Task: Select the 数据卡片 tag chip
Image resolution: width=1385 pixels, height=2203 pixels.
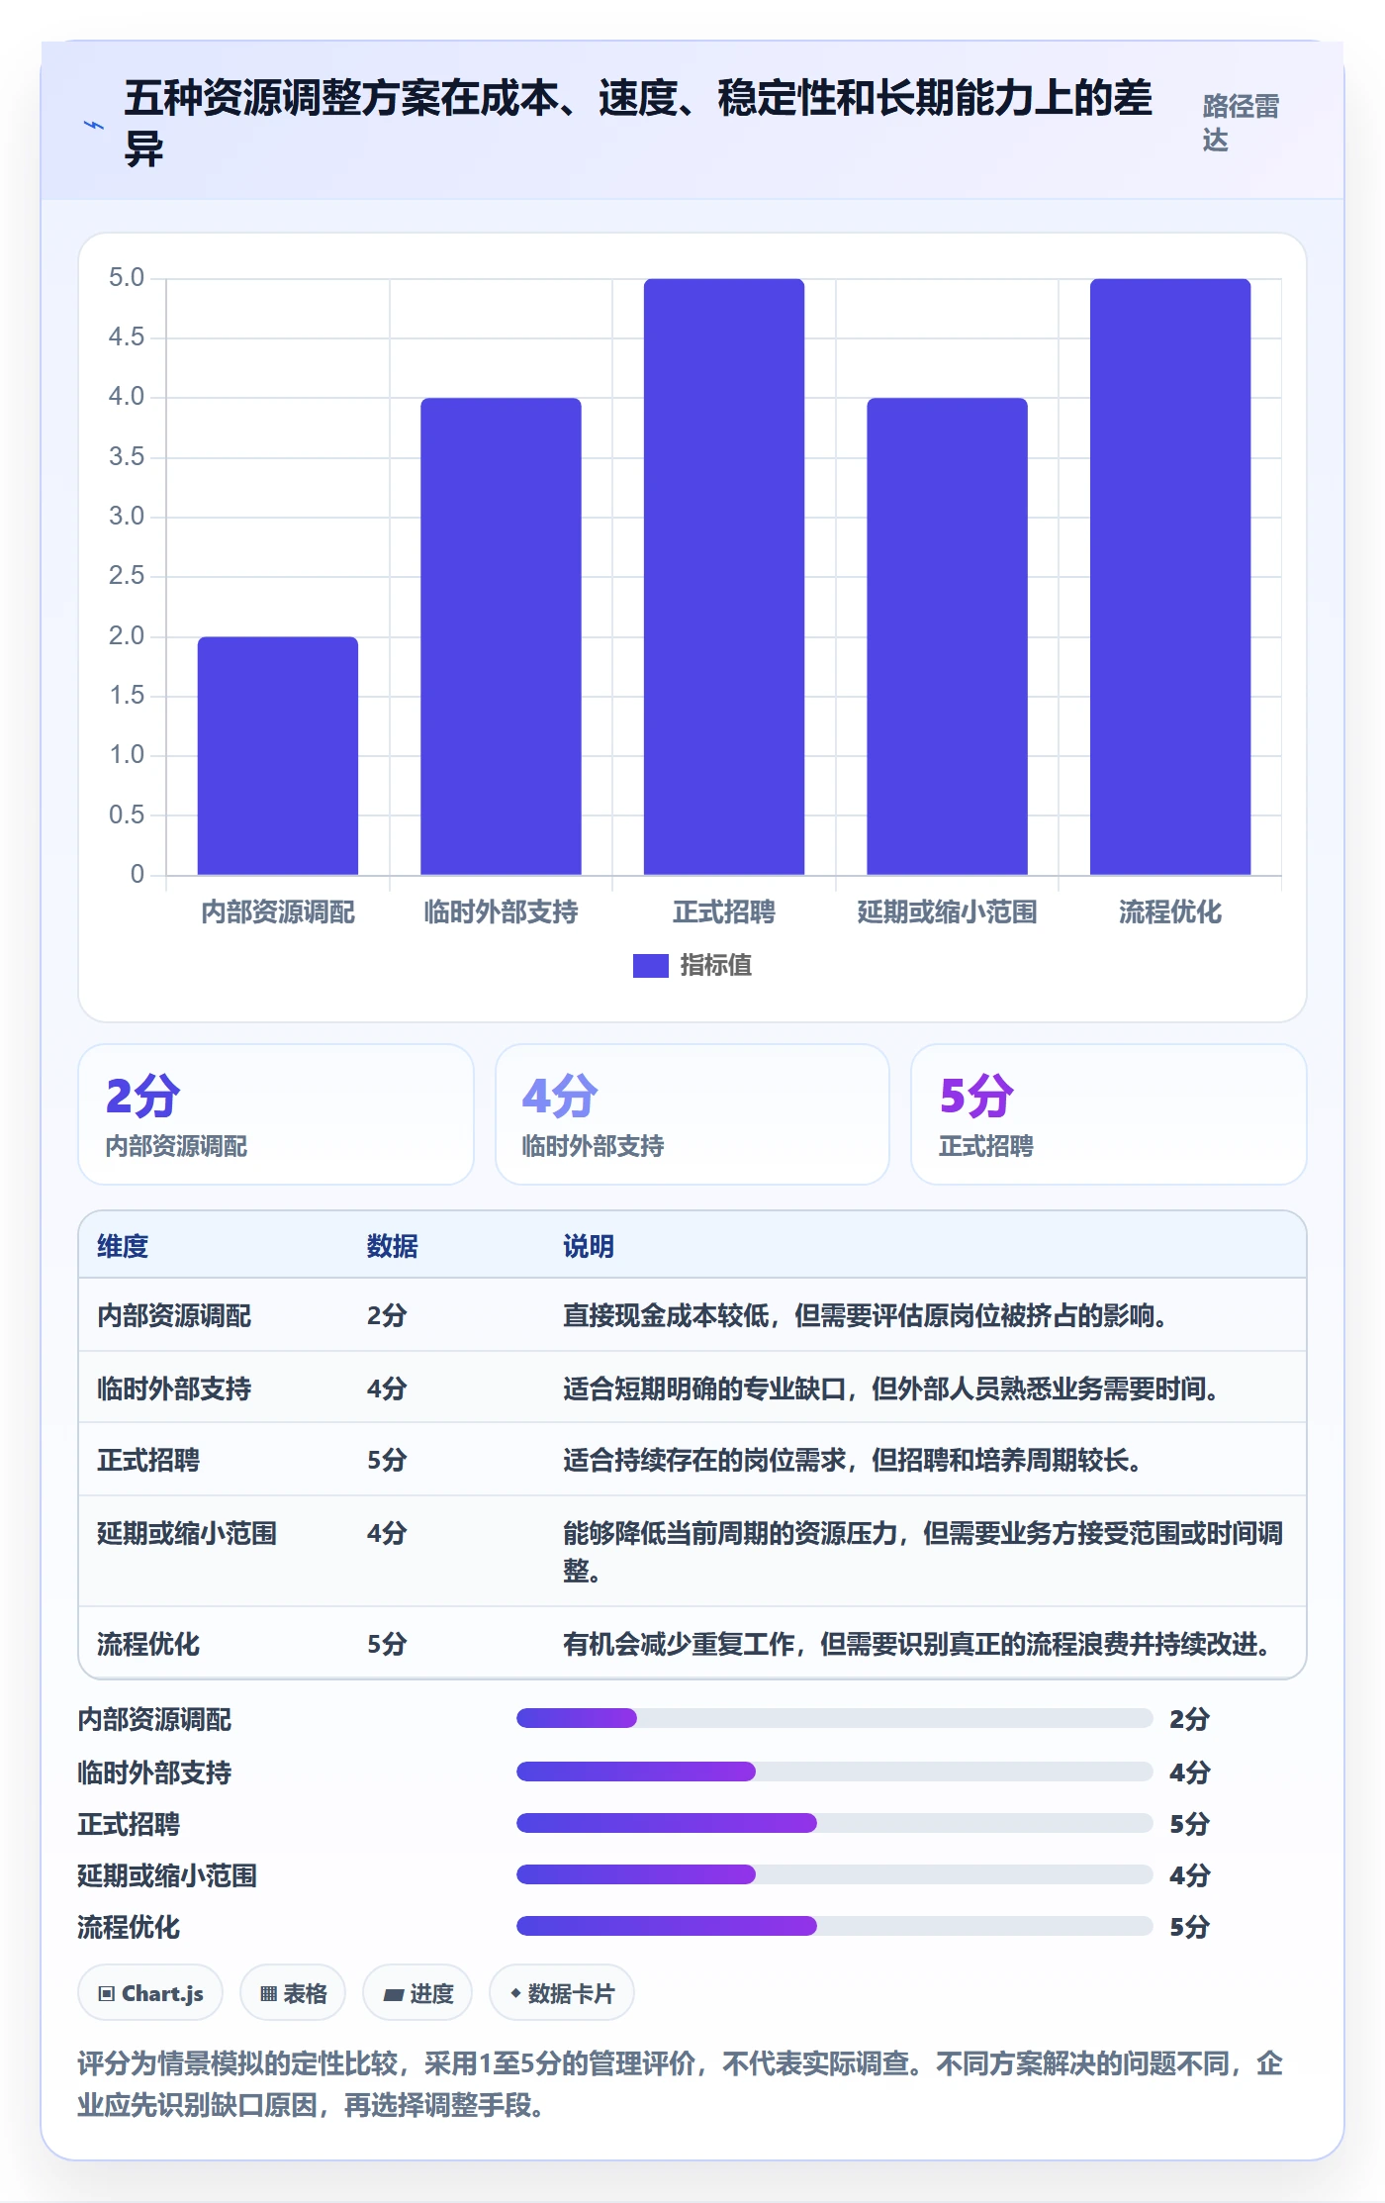Action: click(x=562, y=1993)
